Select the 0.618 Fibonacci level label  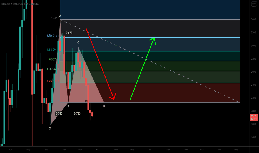point(53,50)
